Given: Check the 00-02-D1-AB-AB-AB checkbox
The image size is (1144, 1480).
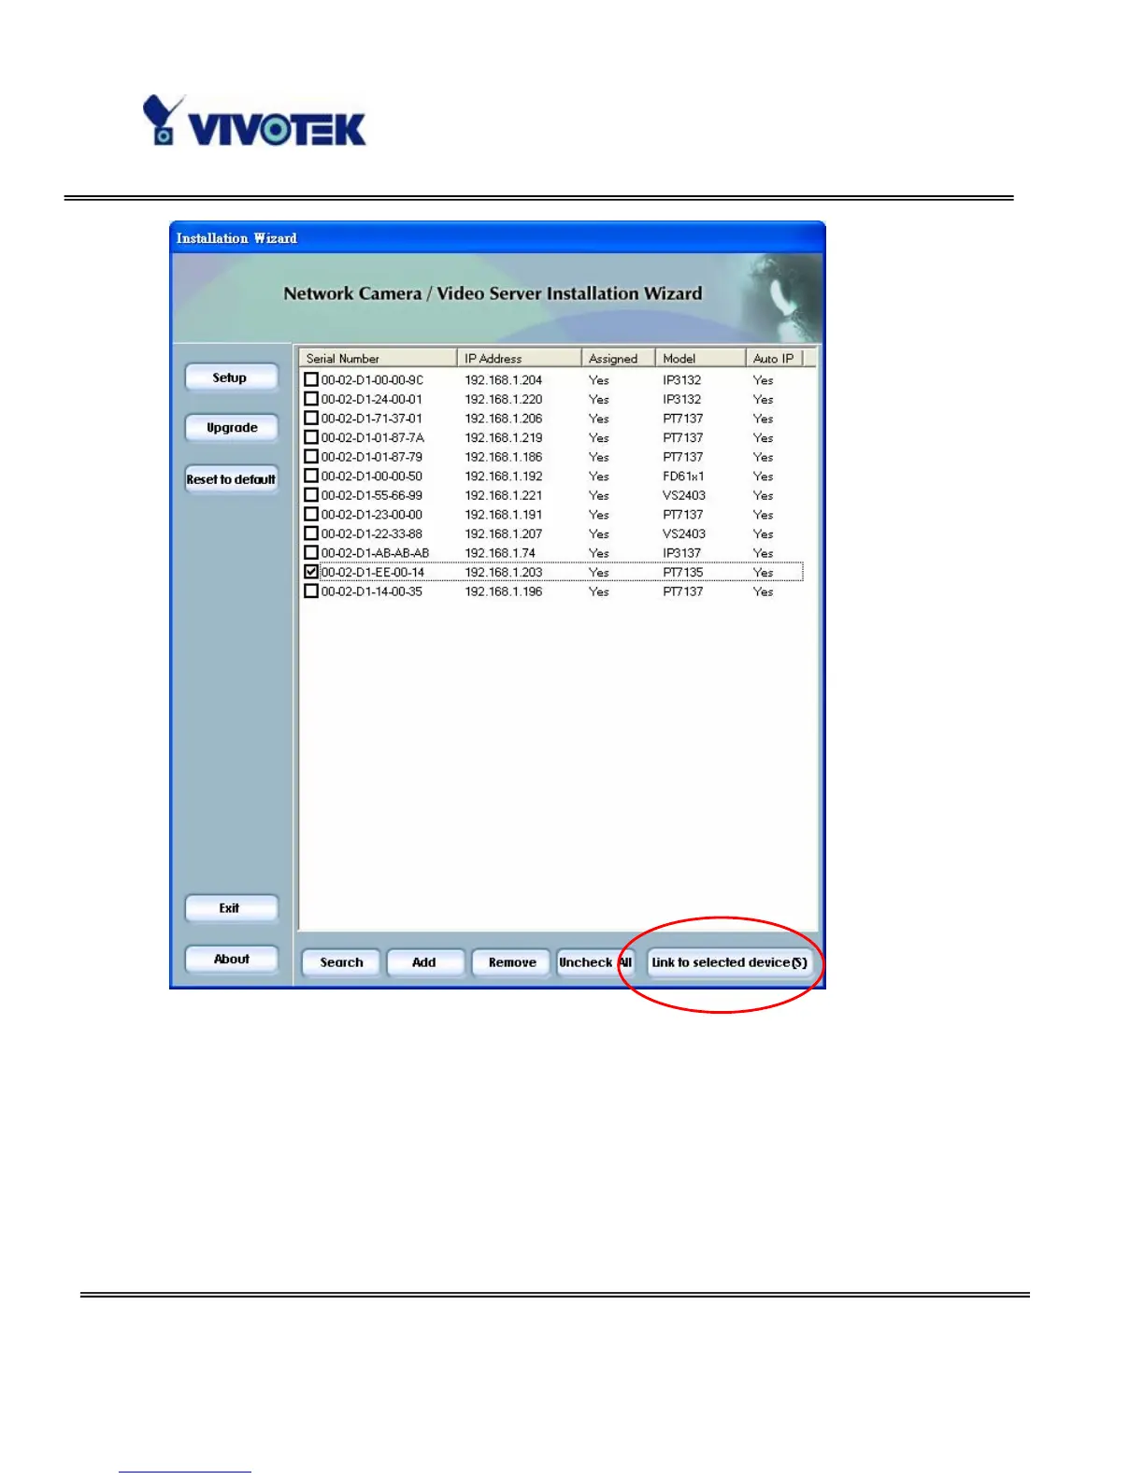Looking at the screenshot, I should [x=311, y=552].
